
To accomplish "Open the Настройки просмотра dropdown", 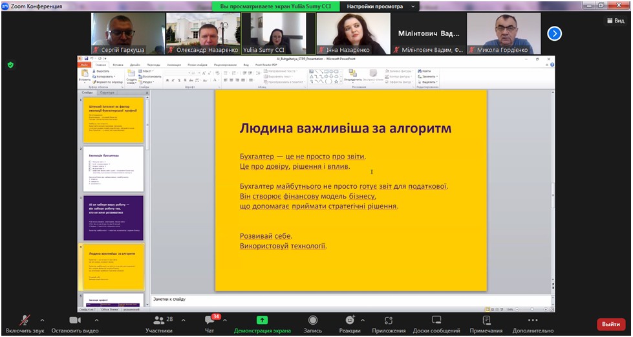I will click(378, 6).
